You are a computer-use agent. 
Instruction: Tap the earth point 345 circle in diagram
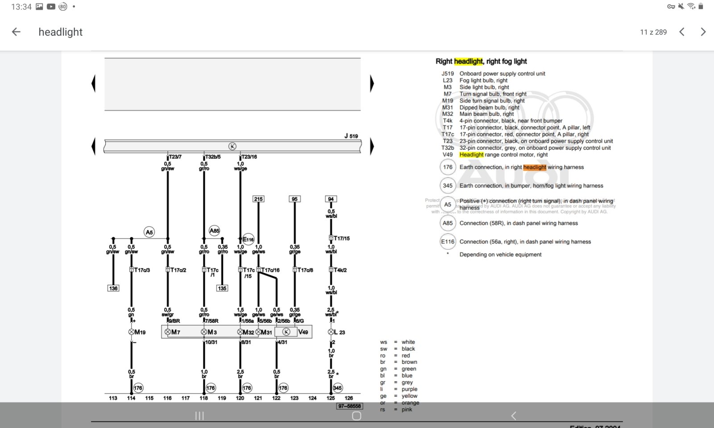[x=338, y=388]
